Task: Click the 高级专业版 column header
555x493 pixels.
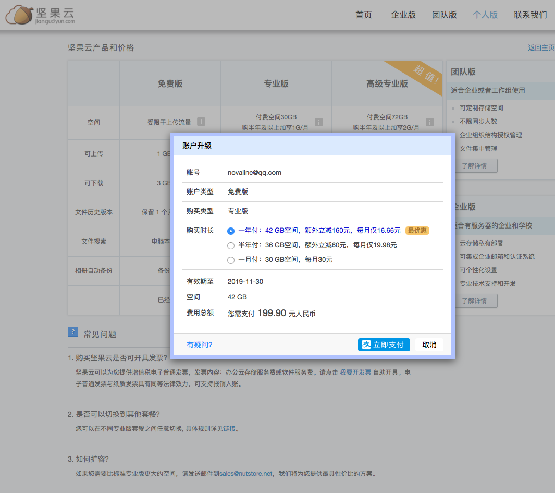Action: pos(387,83)
